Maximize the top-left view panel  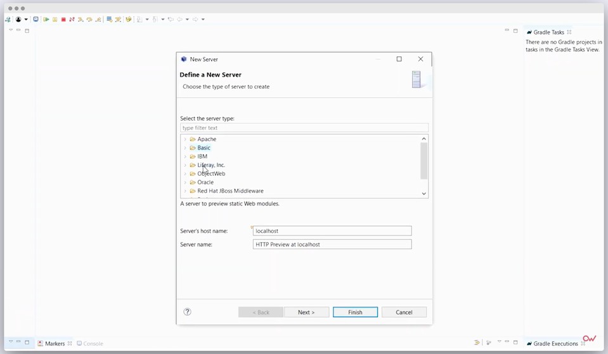coord(27,30)
